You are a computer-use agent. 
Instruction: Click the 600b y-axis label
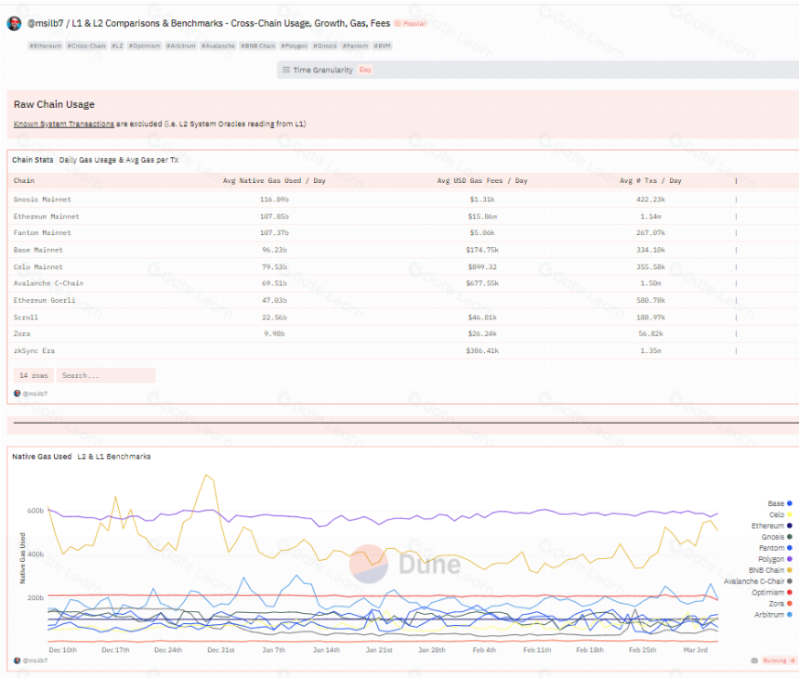tap(35, 511)
